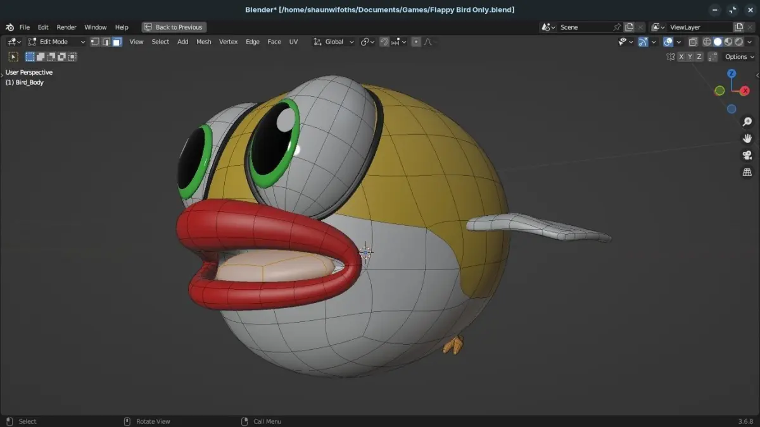Open the scene browse icon dropdown
The image size is (760, 427).
[x=548, y=27]
